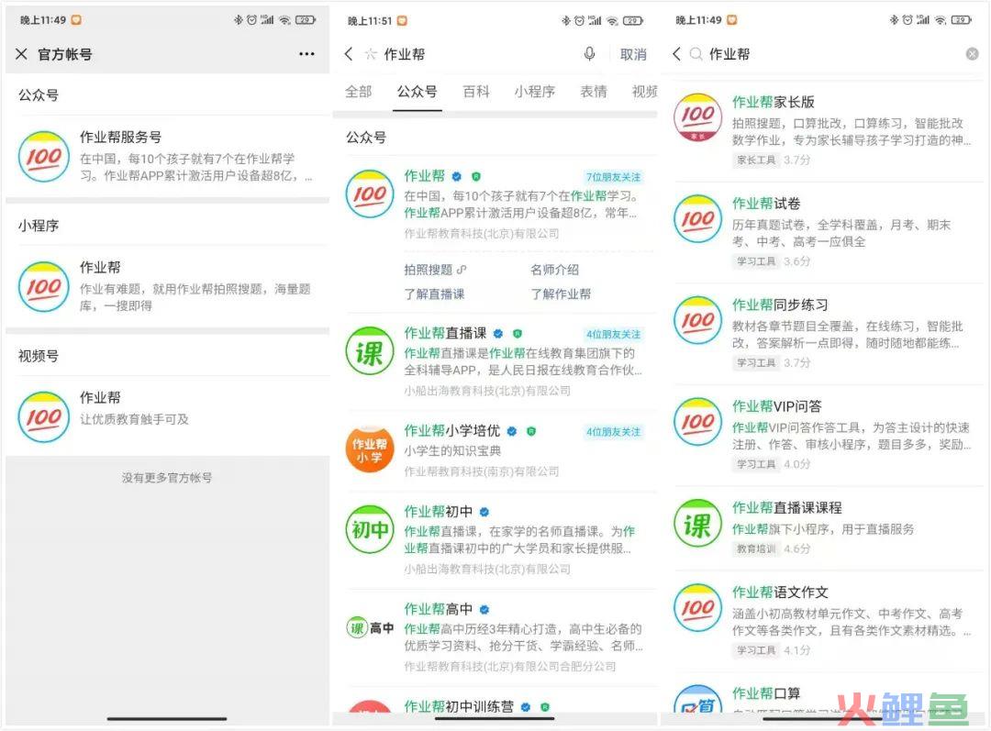Open the 作业帮家长版 mini program icon
Viewport: 991px width, 731px height.
(697, 117)
